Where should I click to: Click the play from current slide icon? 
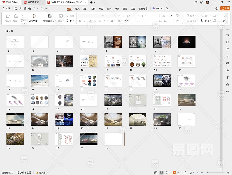pyautogui.click(x=34, y=16)
